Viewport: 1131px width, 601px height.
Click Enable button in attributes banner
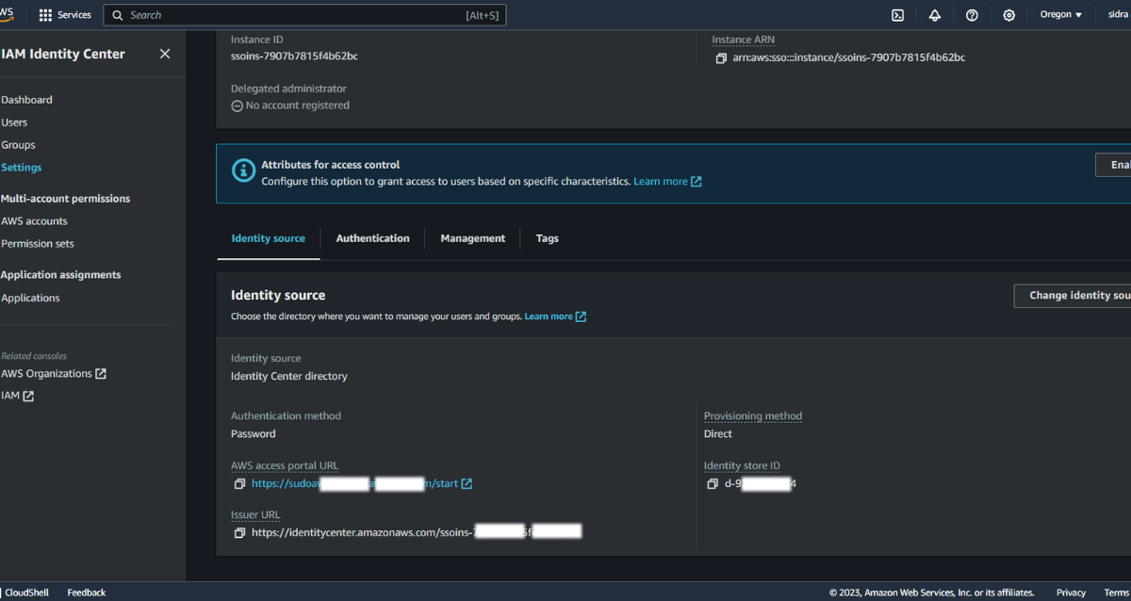[x=1113, y=165]
